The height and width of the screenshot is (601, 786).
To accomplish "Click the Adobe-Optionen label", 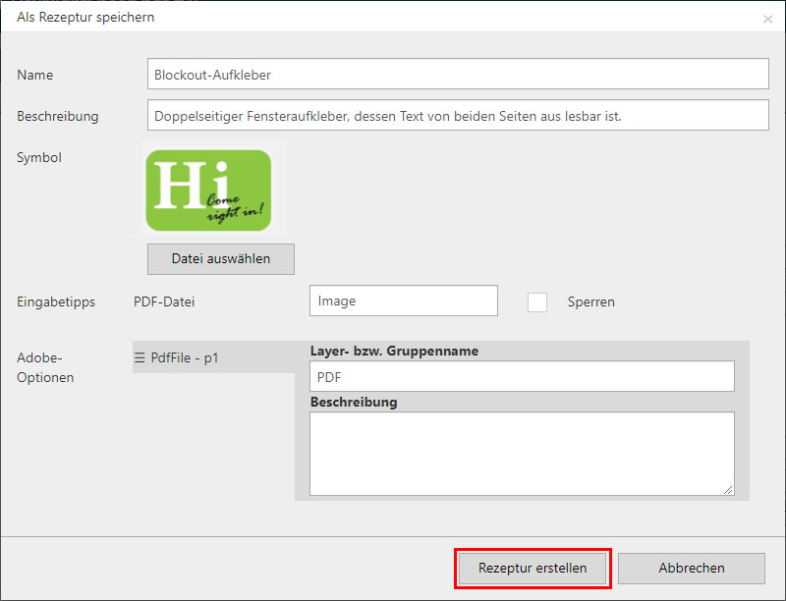I will point(45,367).
